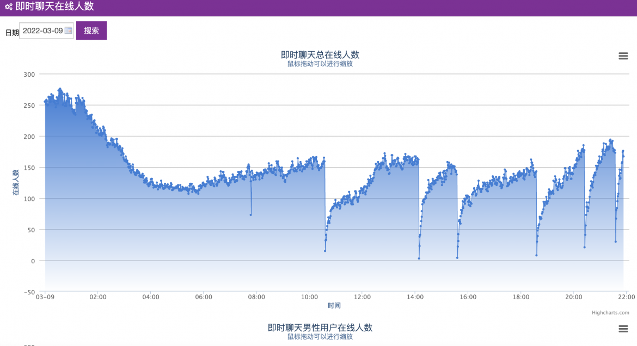
Task: Click the gears icon in purple header
Action: tap(9, 7)
